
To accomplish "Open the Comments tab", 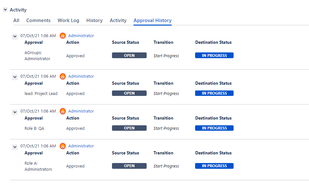I will coord(39,20).
